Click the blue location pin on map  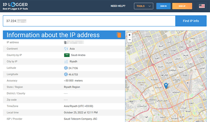(166, 86)
